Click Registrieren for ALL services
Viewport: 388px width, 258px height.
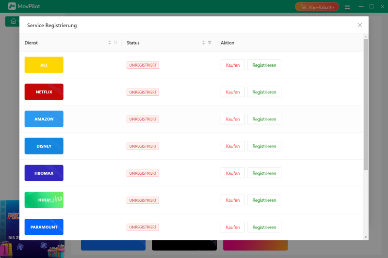(x=264, y=65)
